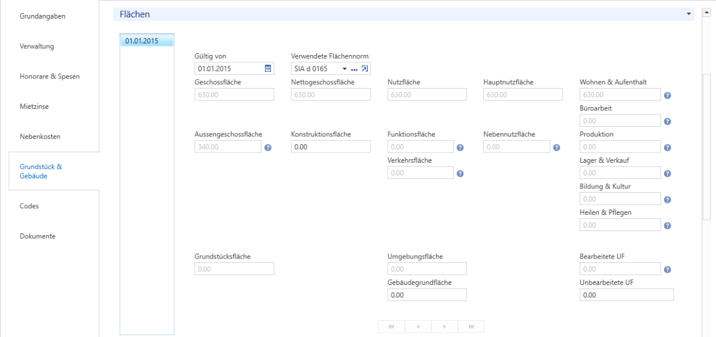Show help for Bildung & Kultur

(667, 200)
